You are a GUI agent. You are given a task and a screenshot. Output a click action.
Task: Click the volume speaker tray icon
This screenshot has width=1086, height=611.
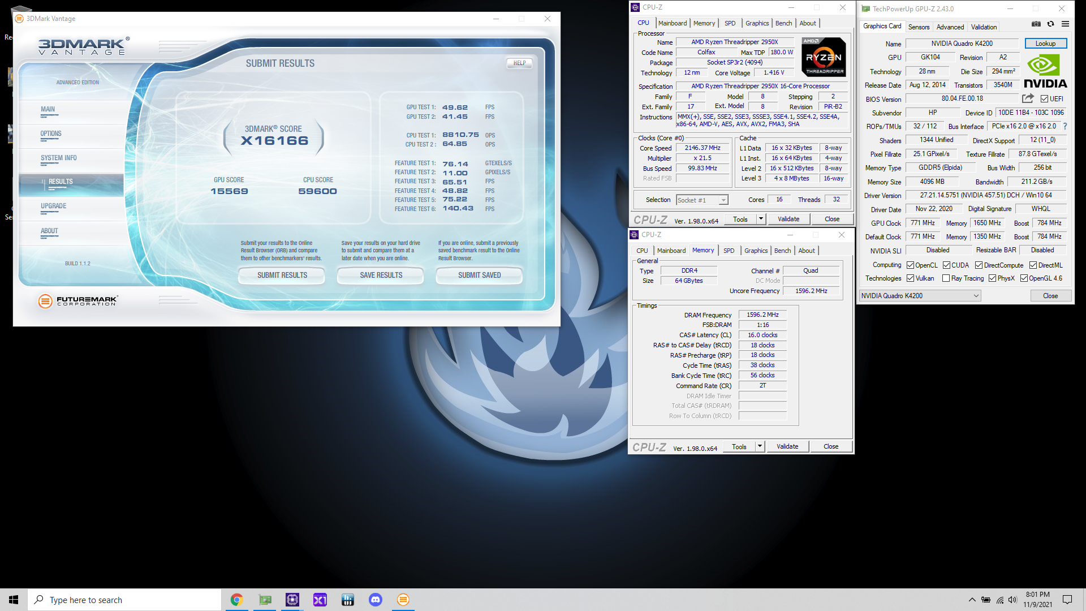(1012, 600)
